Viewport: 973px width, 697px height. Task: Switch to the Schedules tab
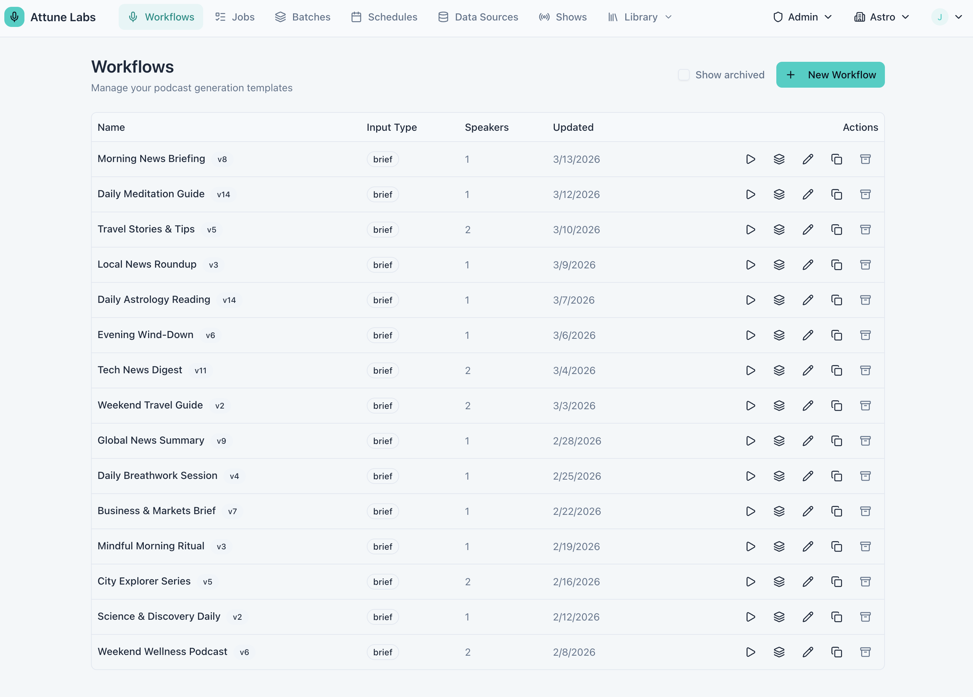tap(384, 17)
